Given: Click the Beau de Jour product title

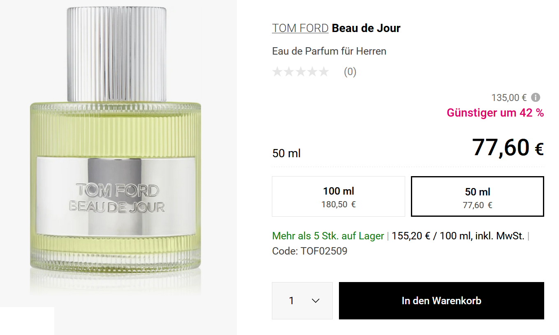Looking at the screenshot, I should 366,28.
